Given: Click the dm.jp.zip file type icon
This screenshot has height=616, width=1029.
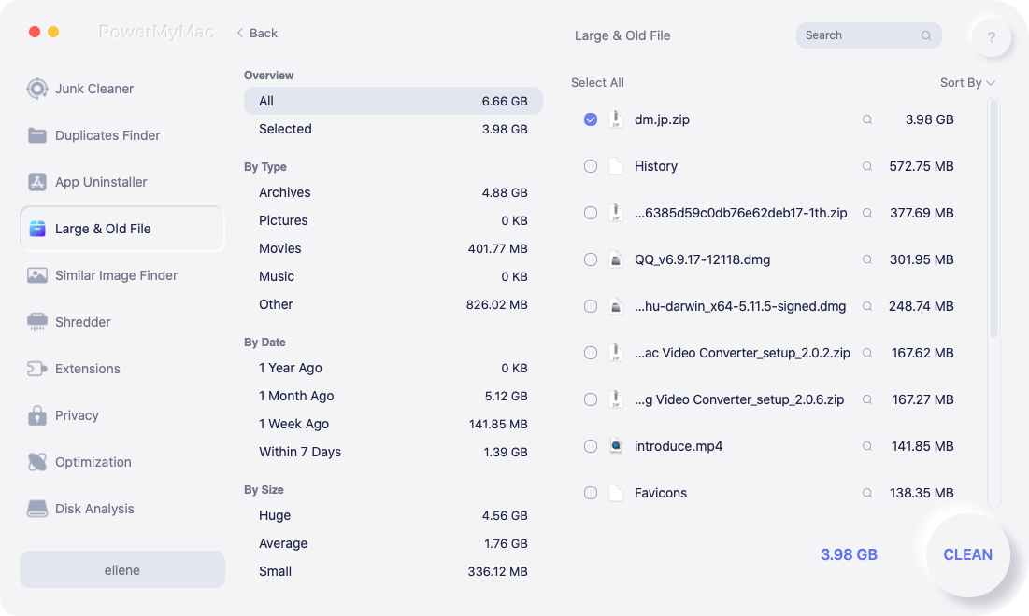Looking at the screenshot, I should [x=616, y=119].
